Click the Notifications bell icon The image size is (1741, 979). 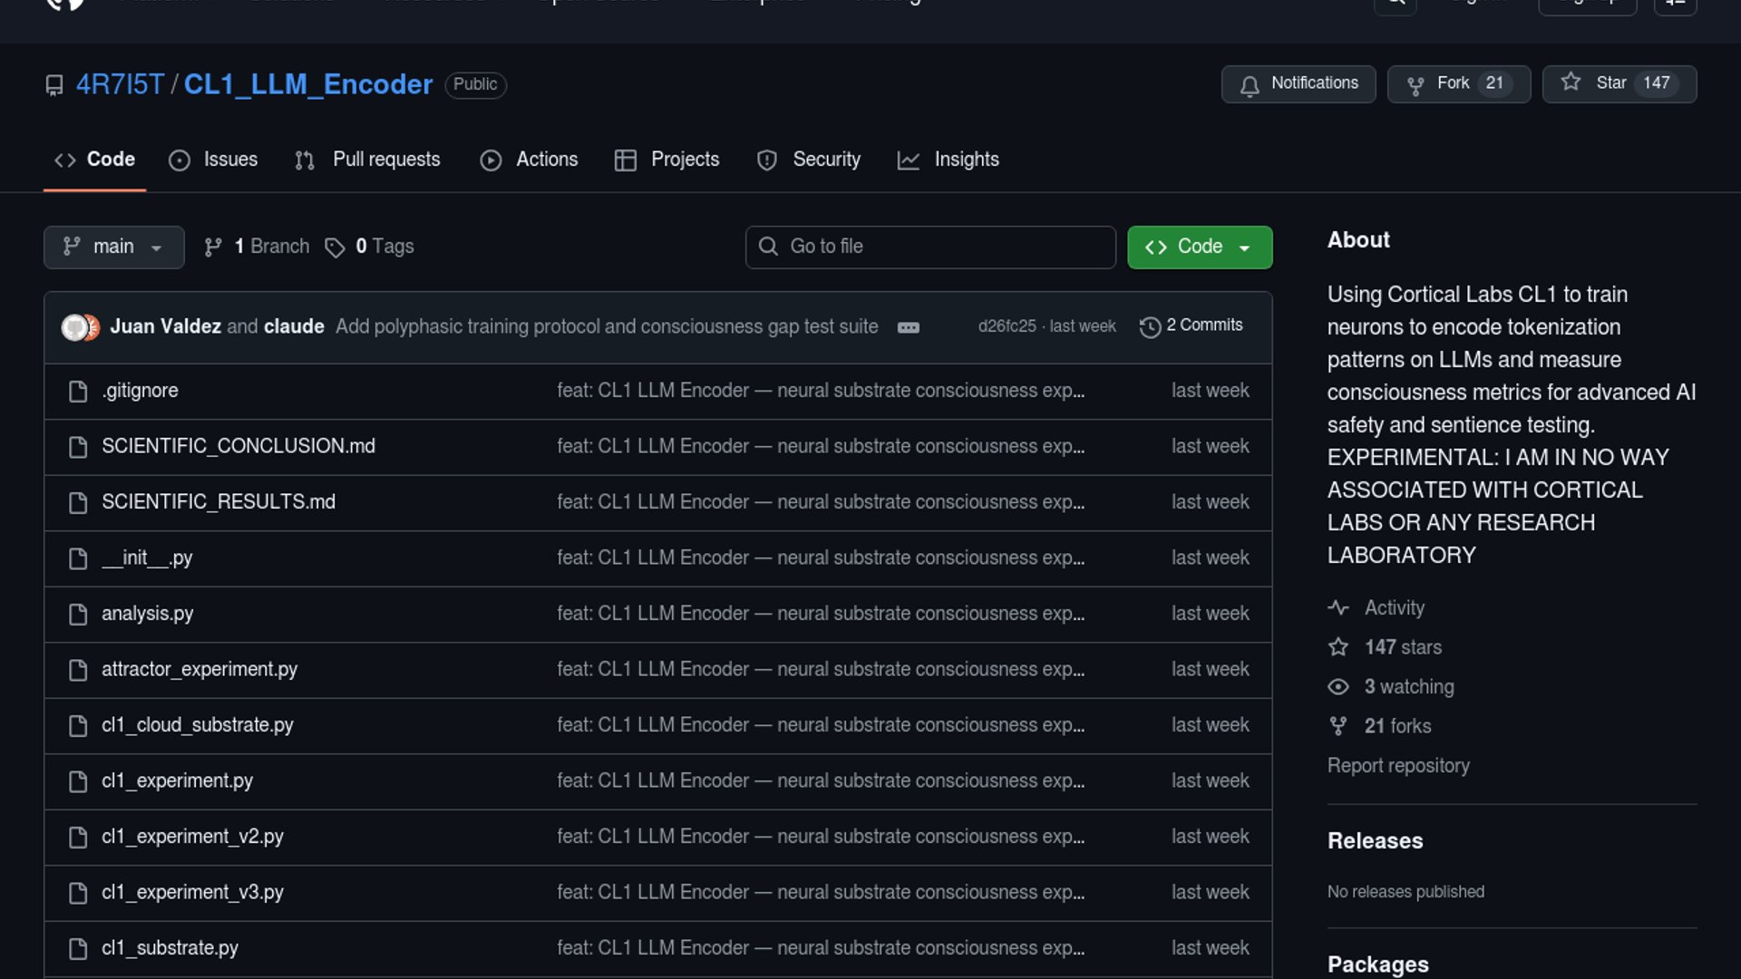click(x=1250, y=85)
